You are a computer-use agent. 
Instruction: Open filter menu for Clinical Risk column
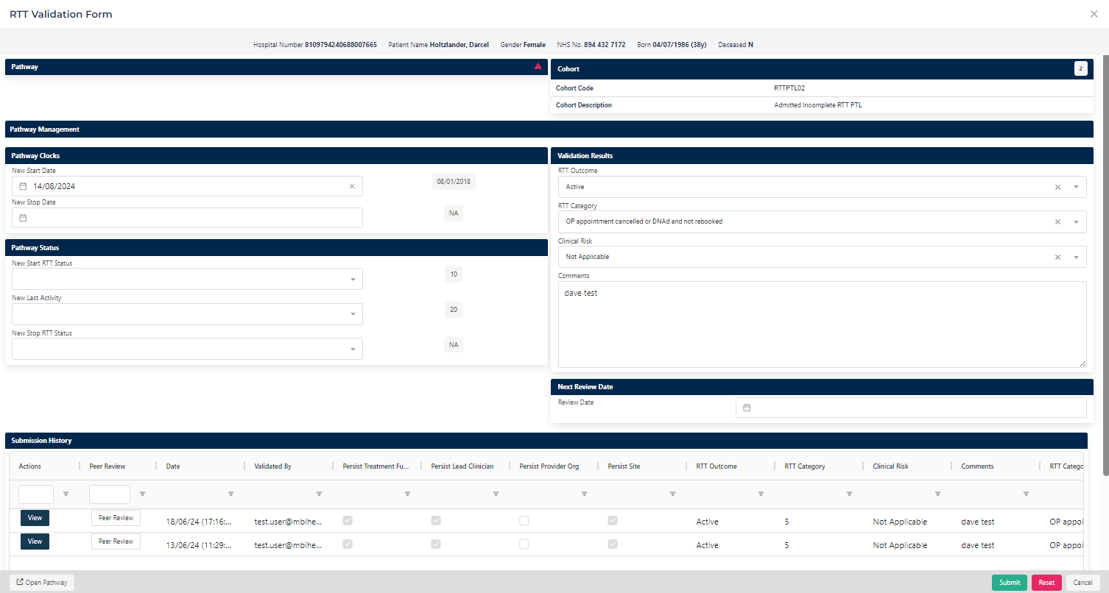click(937, 494)
